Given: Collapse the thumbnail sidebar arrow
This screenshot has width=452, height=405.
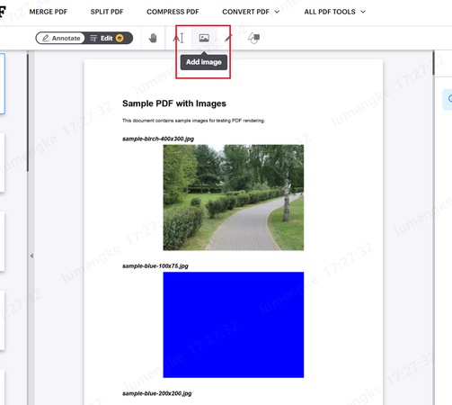Looking at the screenshot, I should 31,256.
